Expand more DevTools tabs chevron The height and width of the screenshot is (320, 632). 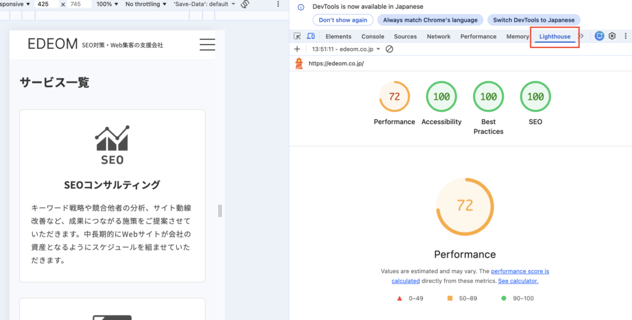(581, 36)
